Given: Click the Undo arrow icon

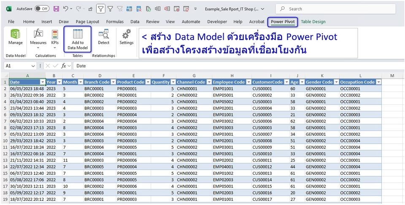Looking at the screenshot, I should coord(66,9).
